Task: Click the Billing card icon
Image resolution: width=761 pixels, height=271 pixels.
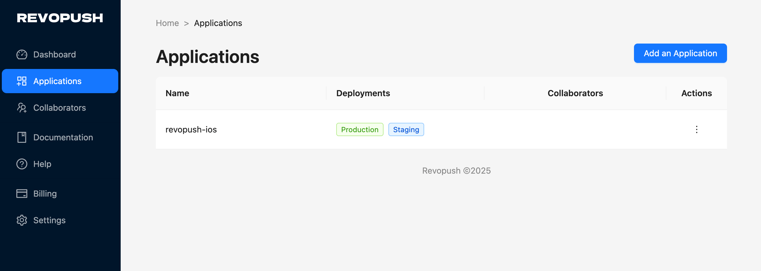Action: coord(22,194)
